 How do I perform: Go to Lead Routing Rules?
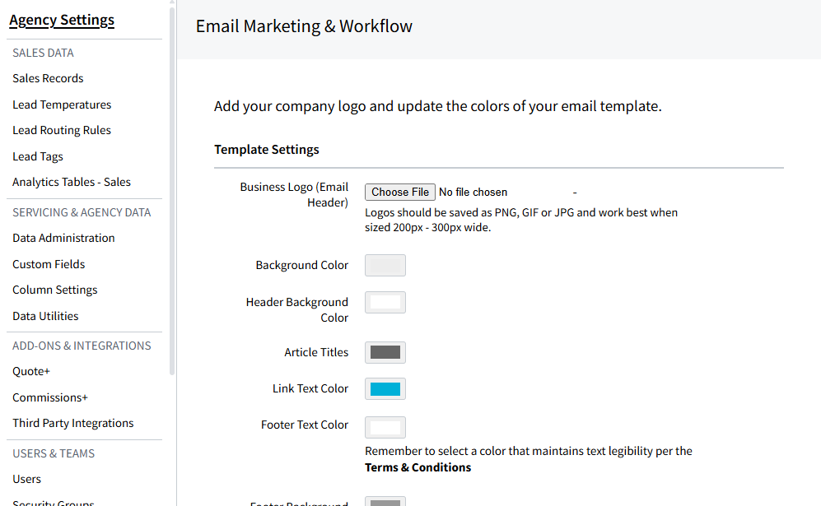pos(62,130)
